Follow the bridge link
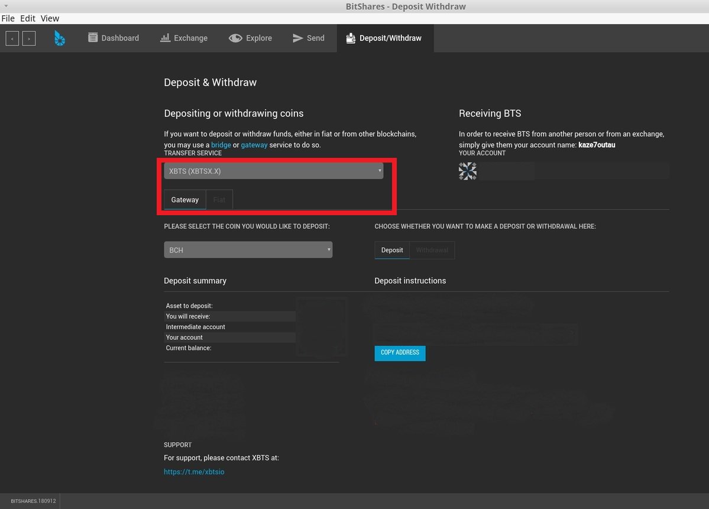 click(221, 145)
